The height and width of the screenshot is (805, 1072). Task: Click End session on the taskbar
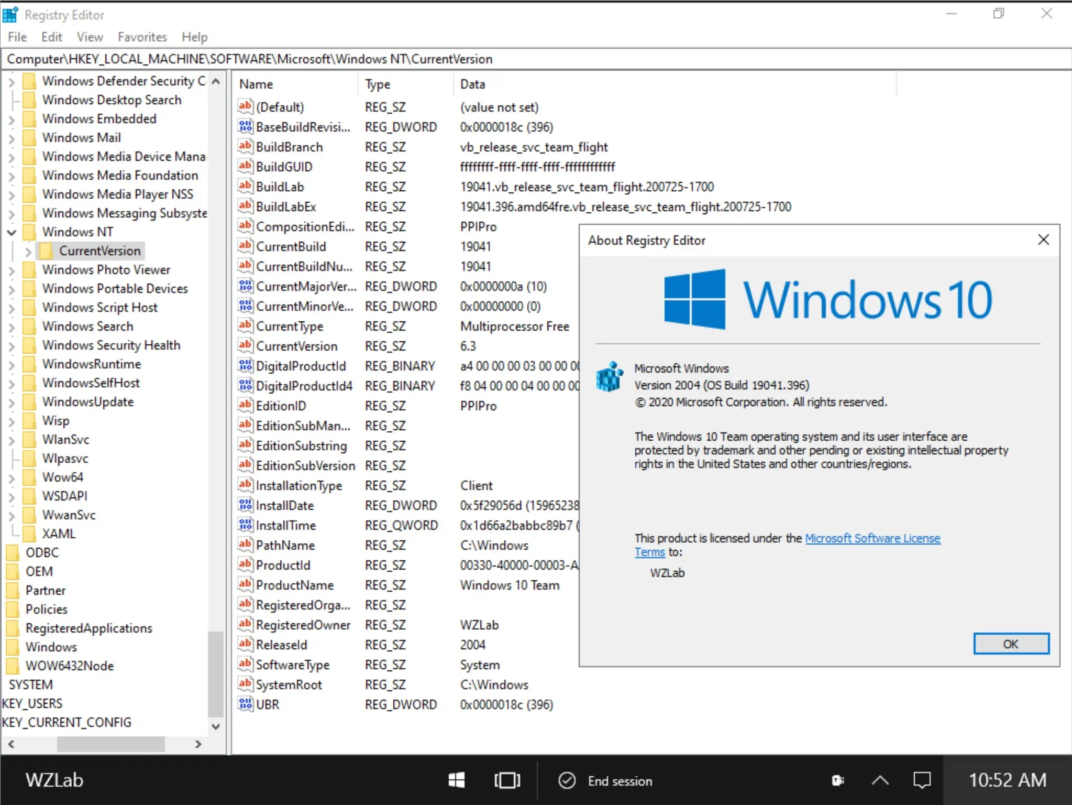tap(605, 780)
